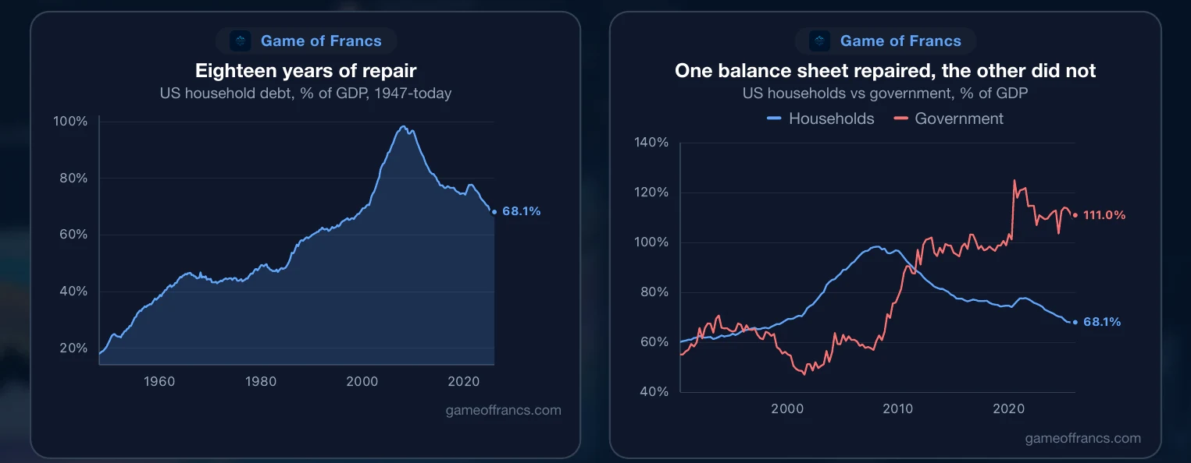Viewport: 1191px width, 463px height.
Task: Click the Game of Francs logo icon on left chart
Action: 241,41
